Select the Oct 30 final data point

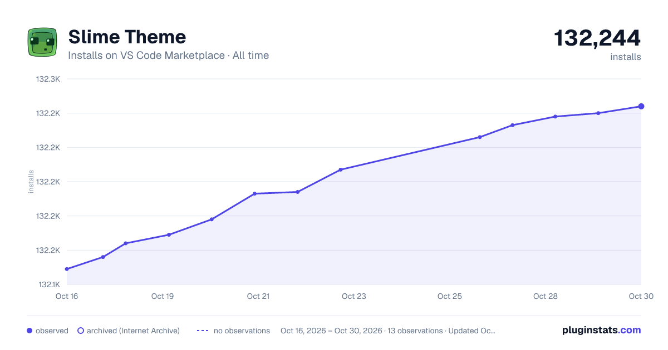(x=641, y=106)
